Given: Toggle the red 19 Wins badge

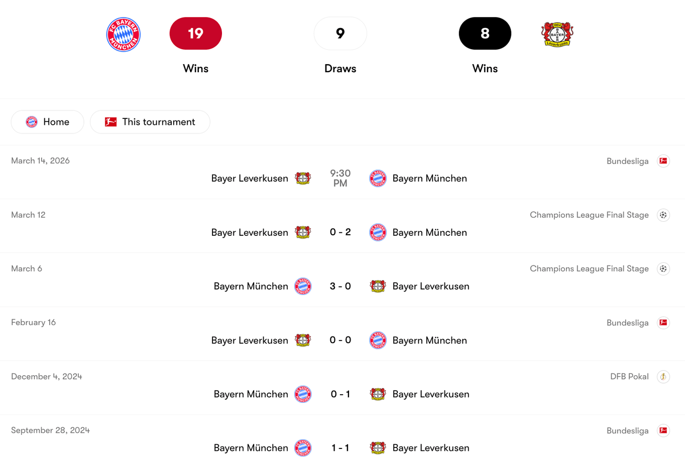Looking at the screenshot, I should tap(195, 33).
